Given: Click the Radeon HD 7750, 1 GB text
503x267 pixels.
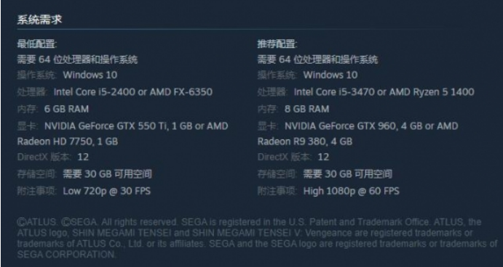Looking at the screenshot, I should 68,141.
